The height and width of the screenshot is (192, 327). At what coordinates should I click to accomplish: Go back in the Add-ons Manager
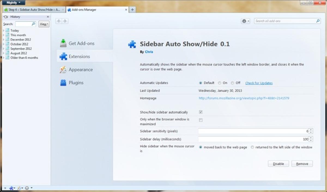click(59, 21)
